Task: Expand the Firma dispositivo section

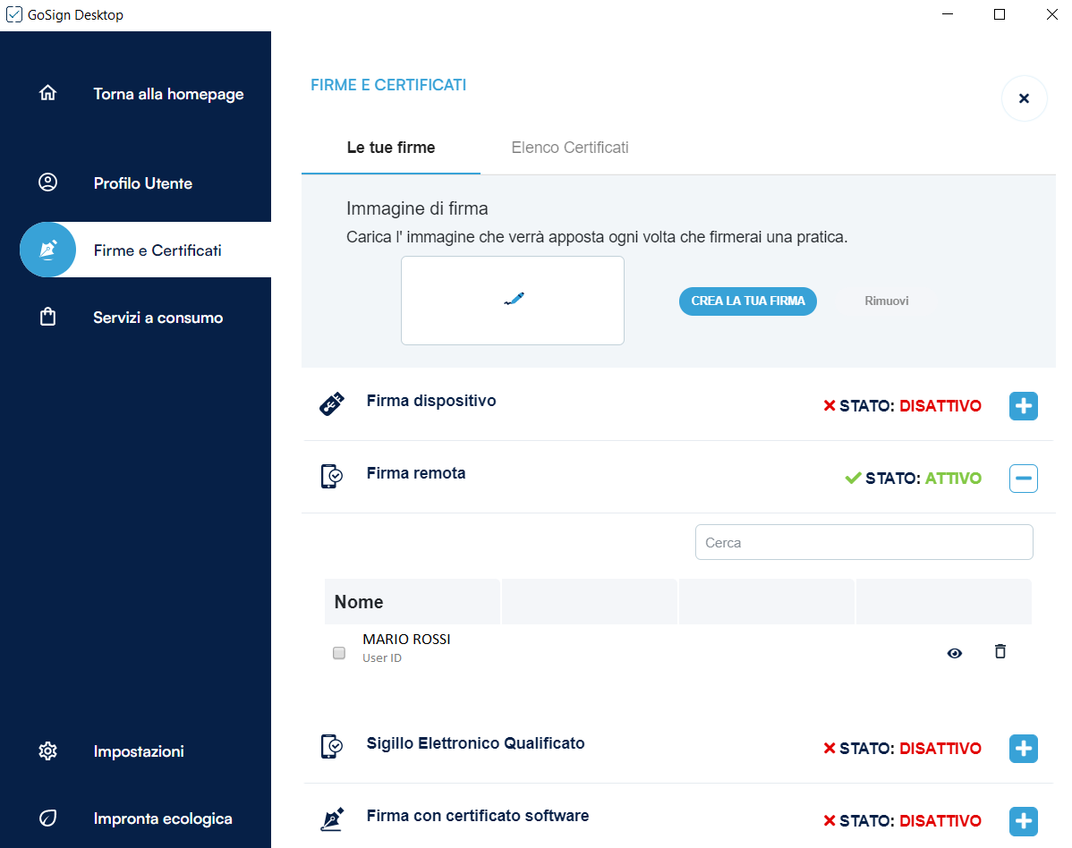Action: point(1023,406)
